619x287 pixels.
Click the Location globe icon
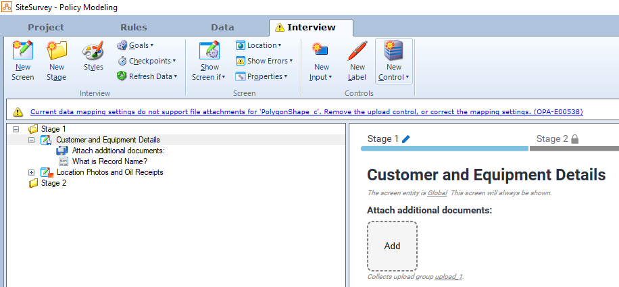click(241, 45)
